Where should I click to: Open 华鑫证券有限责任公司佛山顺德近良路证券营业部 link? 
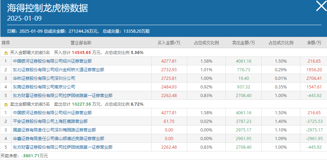pos(58,138)
